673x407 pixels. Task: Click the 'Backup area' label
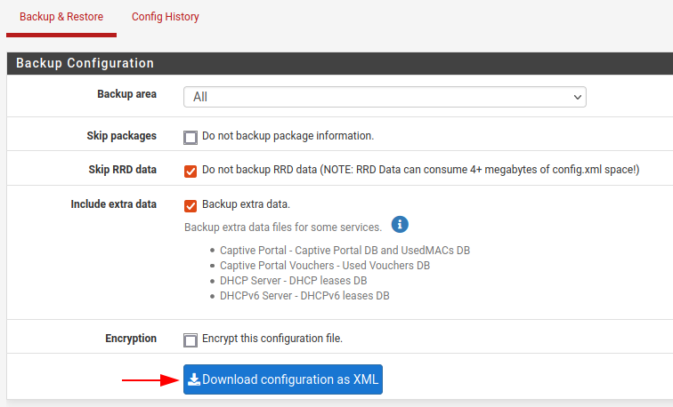[126, 94]
